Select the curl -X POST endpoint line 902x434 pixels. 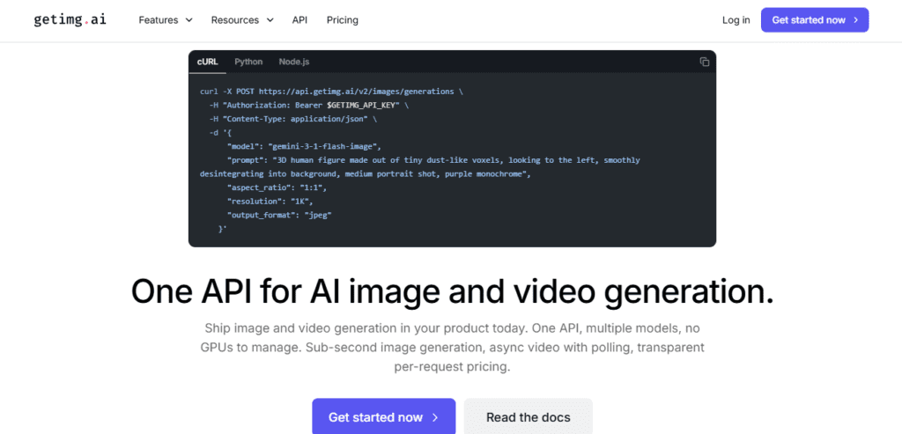pyautogui.click(x=331, y=91)
